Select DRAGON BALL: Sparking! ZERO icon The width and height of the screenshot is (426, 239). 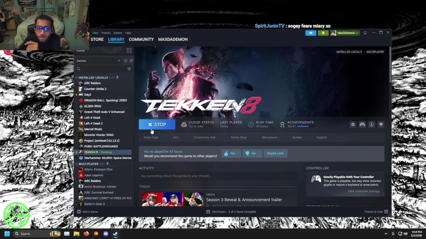pos(81,100)
